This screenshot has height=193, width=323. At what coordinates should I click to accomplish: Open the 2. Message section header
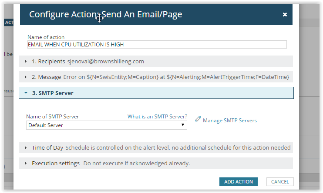tap(156, 77)
